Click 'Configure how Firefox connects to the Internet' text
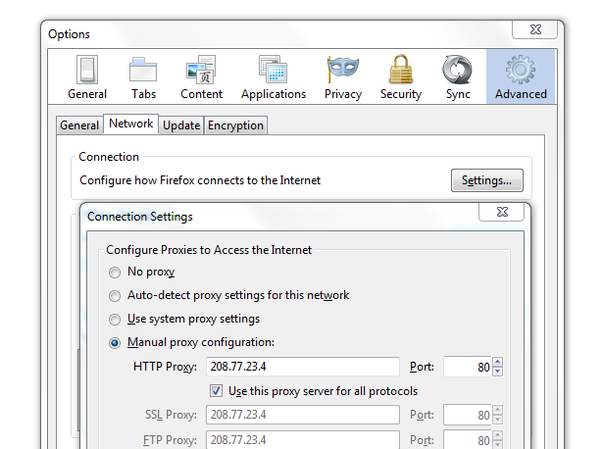Viewport: 602px width, 449px height. pos(200,180)
